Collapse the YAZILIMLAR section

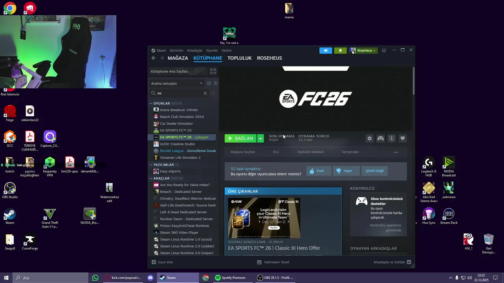coord(151,165)
